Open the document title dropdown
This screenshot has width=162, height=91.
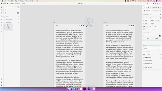click(x=84, y=4)
